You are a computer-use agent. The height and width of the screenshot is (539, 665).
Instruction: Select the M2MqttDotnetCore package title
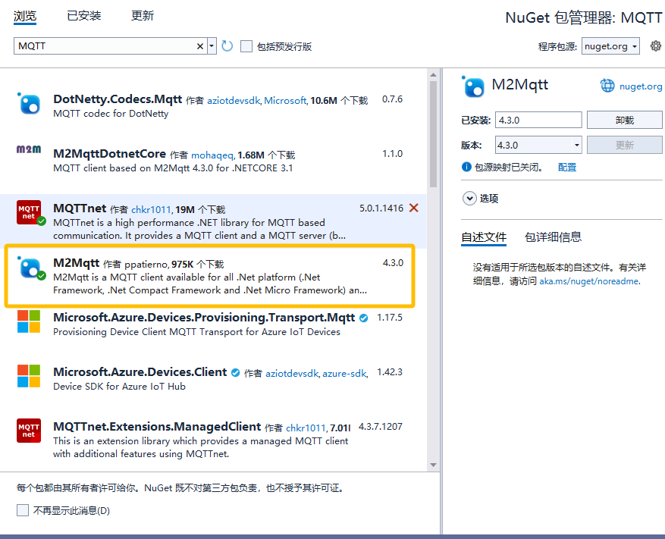coord(109,154)
